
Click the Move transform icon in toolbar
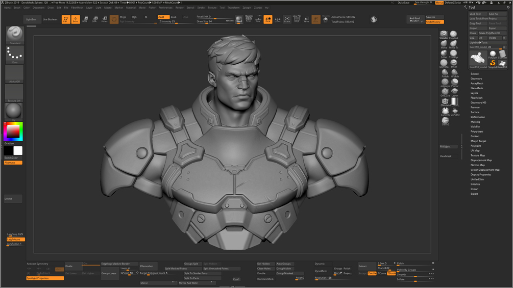85,19
